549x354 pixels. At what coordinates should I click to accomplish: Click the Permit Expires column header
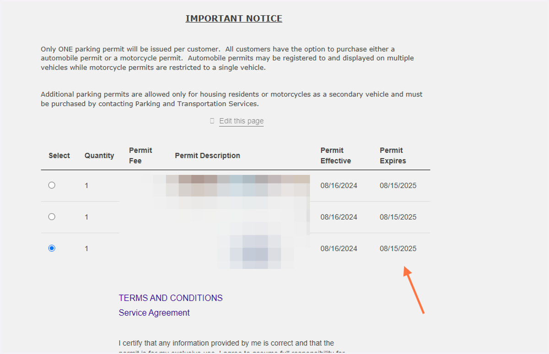393,156
